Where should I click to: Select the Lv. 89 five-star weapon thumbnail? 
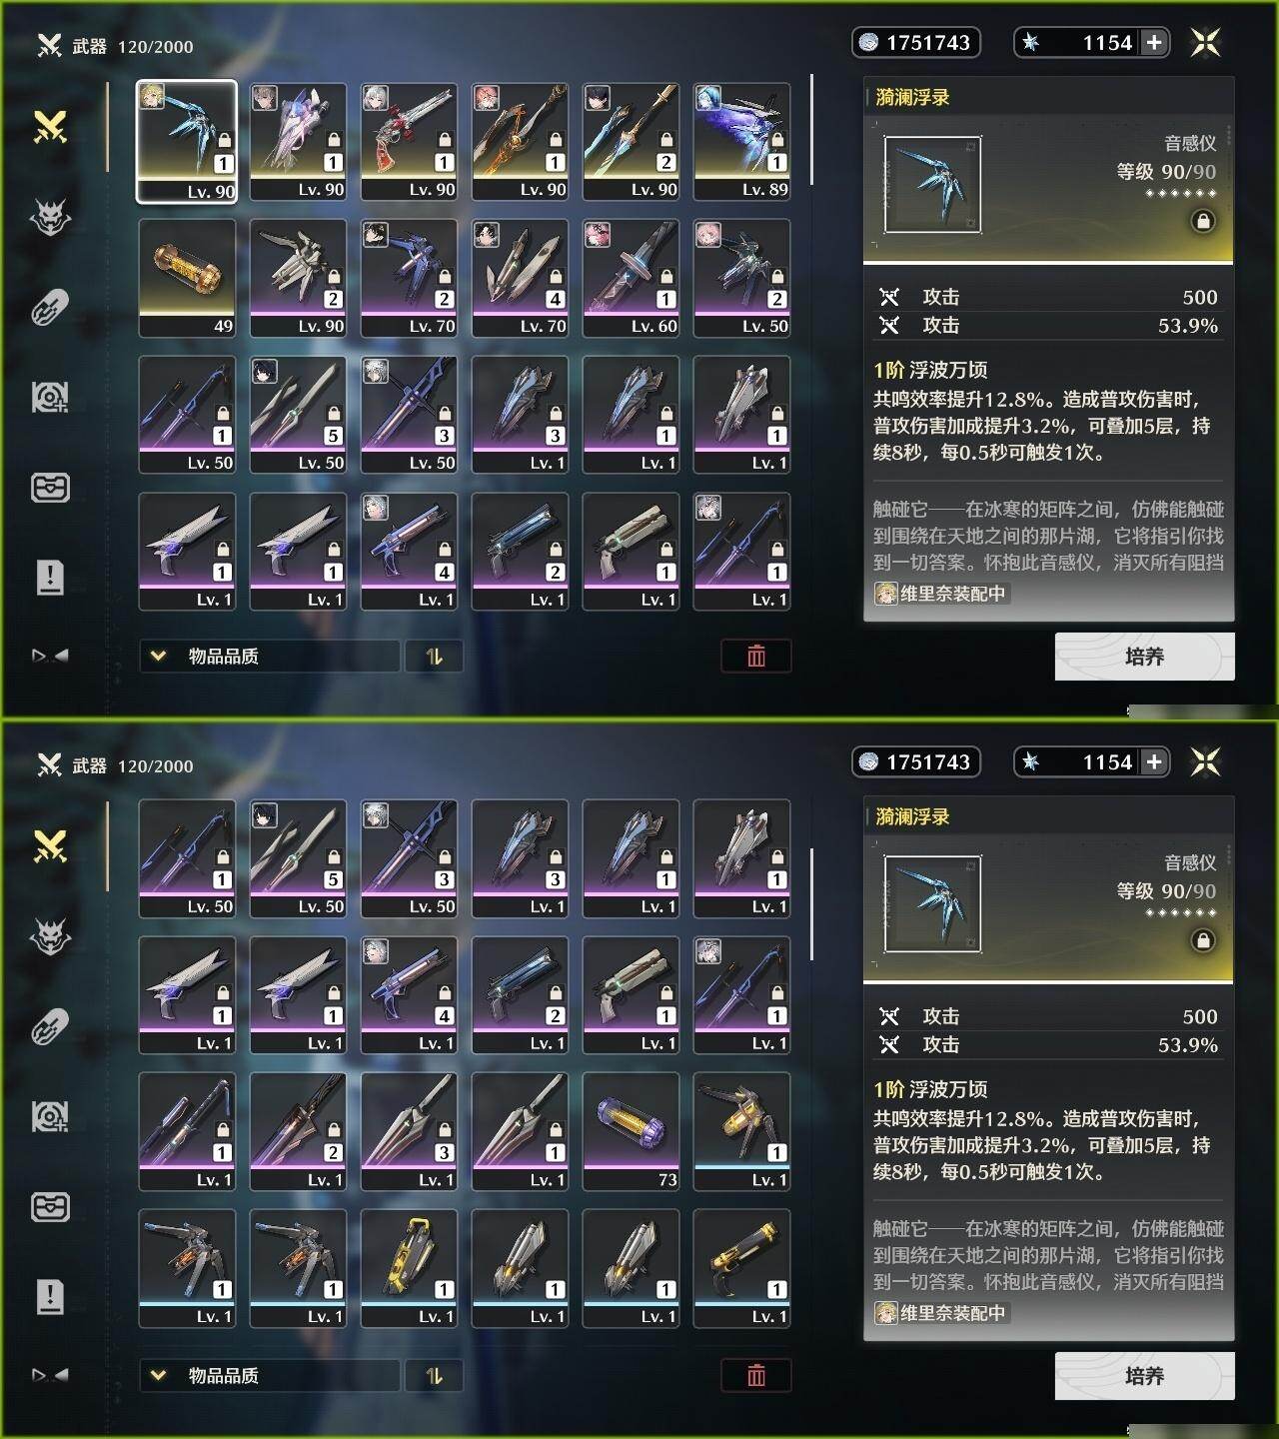point(742,142)
